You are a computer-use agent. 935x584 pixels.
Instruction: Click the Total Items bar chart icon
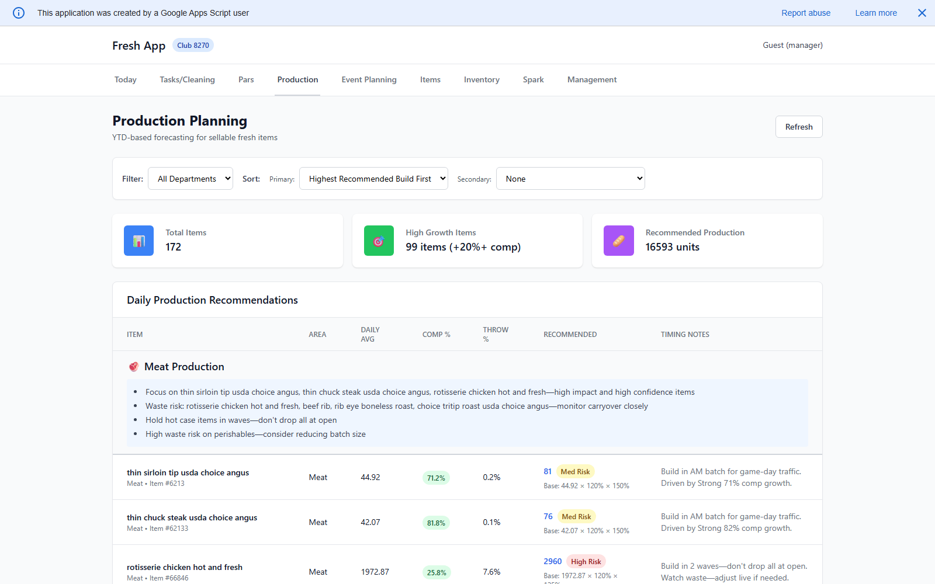click(138, 240)
